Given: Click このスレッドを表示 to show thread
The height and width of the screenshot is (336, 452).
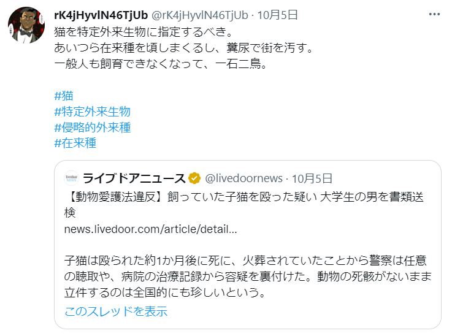Looking at the screenshot, I should point(116,311).
